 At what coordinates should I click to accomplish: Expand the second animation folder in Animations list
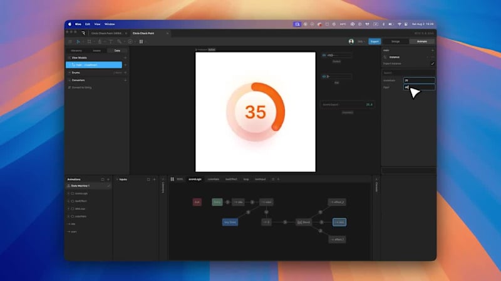[x=68, y=201]
